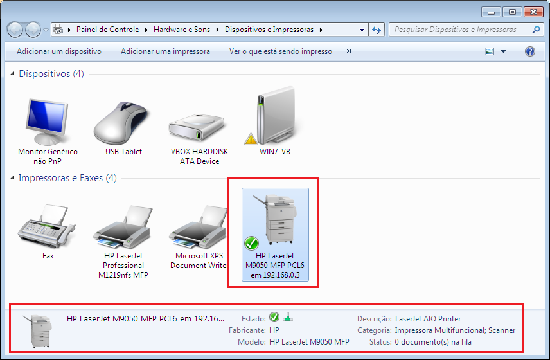Select HP LaserJet Professional M1219nfs MFP printer
This screenshot has height=360, width=550.
(123, 242)
